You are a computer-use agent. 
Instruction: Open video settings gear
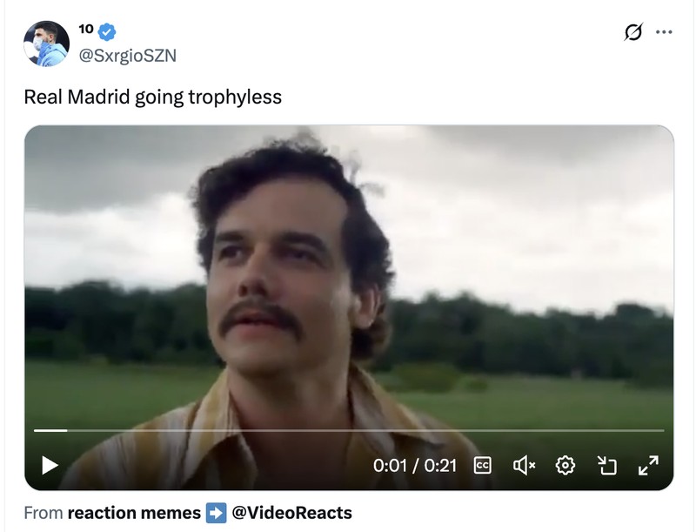click(565, 466)
